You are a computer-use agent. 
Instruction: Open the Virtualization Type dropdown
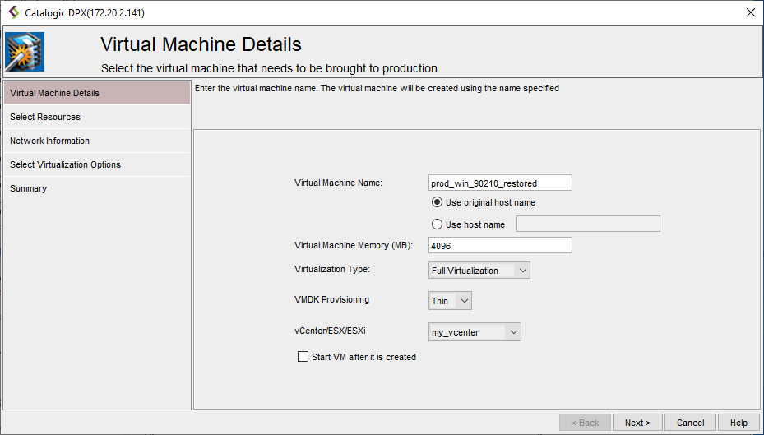coord(479,271)
